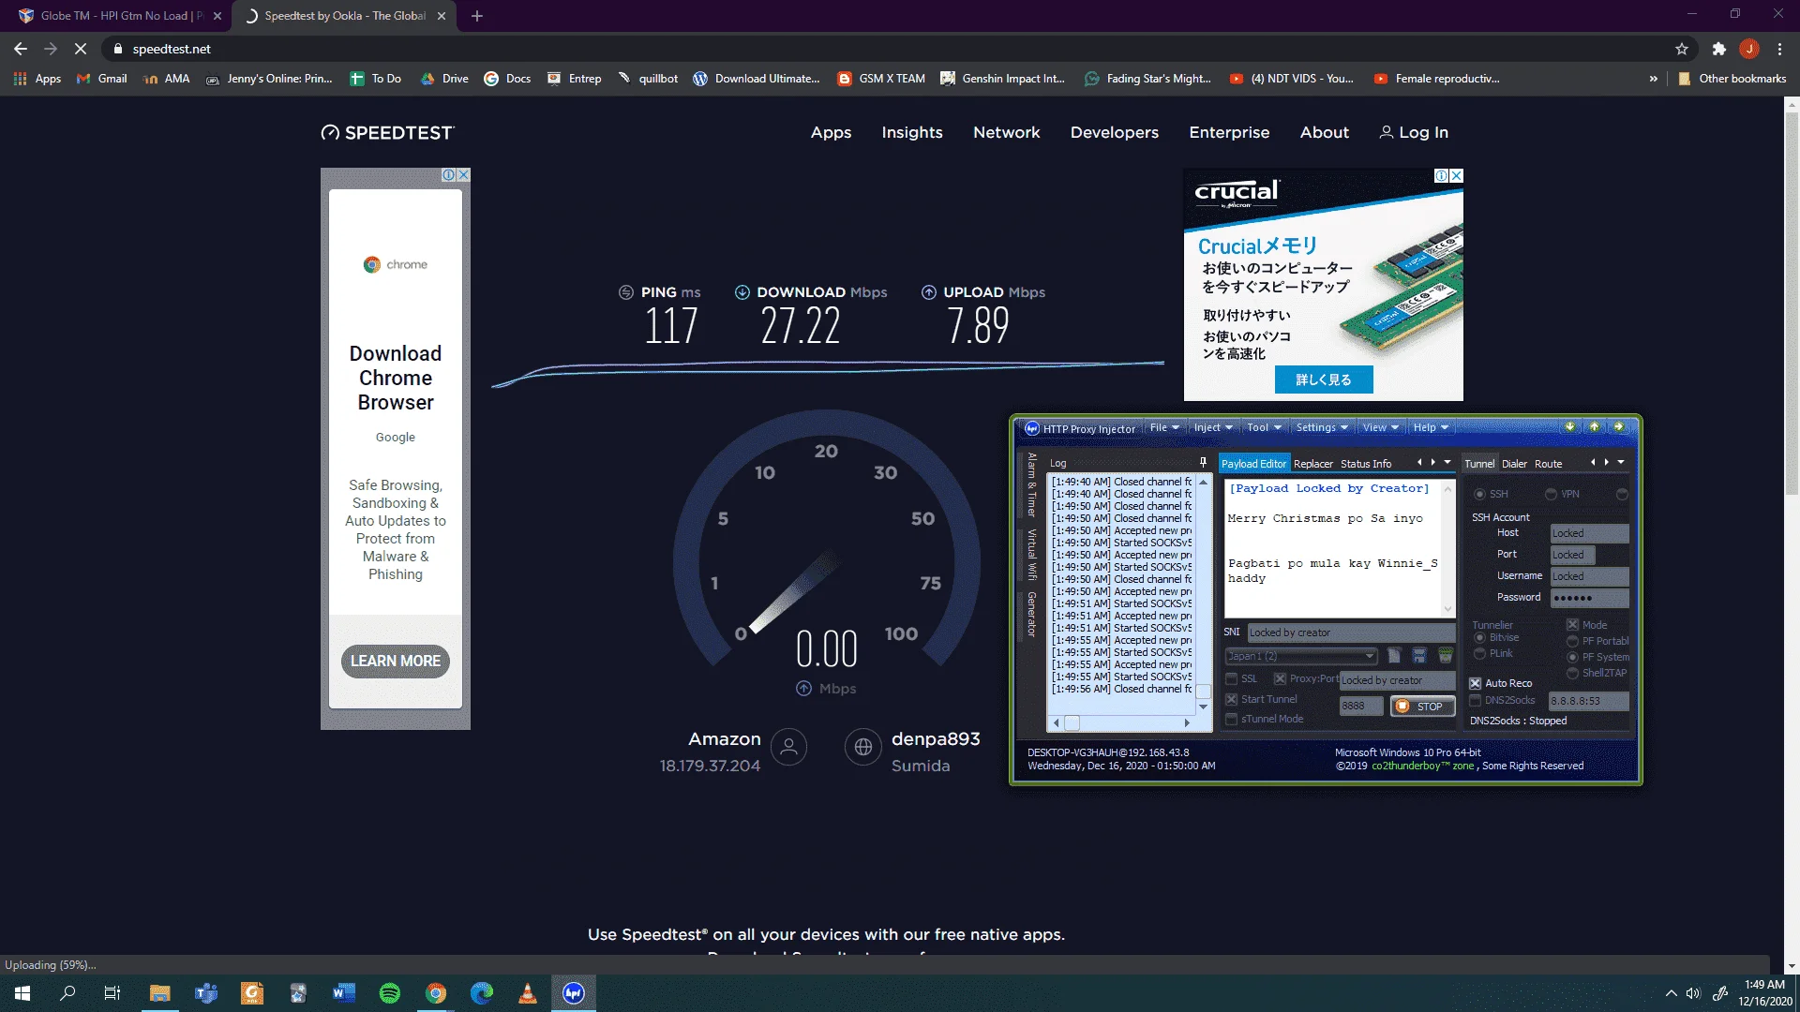Open Microsoft Teams from taskbar
This screenshot has height=1012, width=1800.
(x=206, y=993)
